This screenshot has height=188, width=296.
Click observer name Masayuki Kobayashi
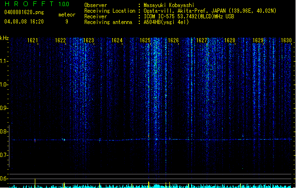pyautogui.click(x=169, y=5)
